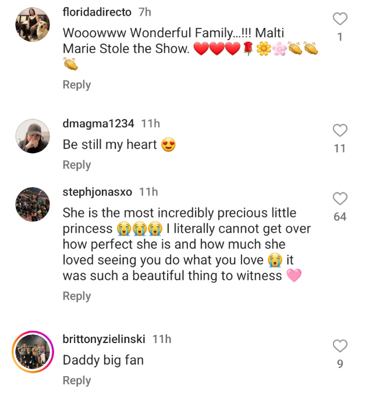Viewport: 369px width, 407px height.
Task: Like stephjonasxo's comment
Action: pos(340,199)
